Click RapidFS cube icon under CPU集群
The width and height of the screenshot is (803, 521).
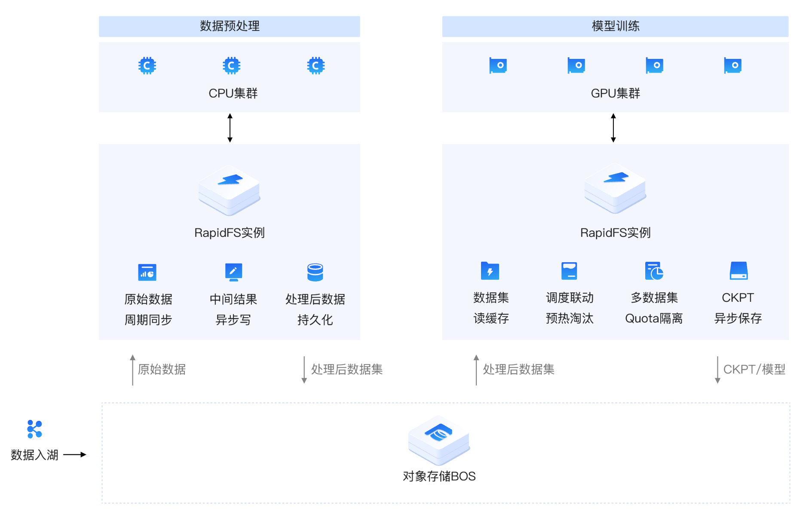[x=230, y=190]
